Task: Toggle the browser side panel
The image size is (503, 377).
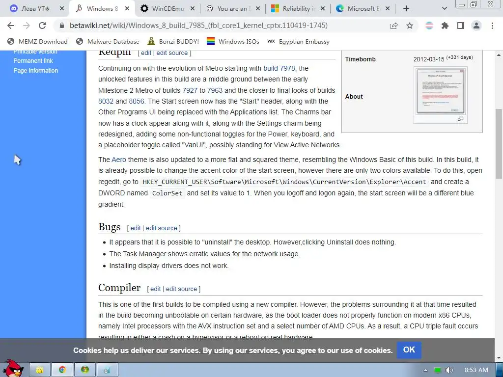Action: click(x=461, y=26)
